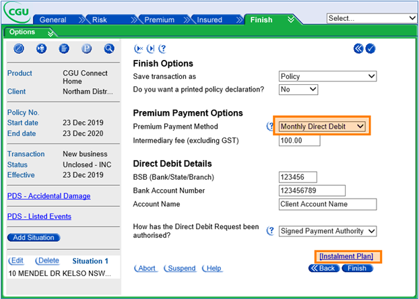
Task: Expand the Options tab chevron
Action: click(x=51, y=33)
